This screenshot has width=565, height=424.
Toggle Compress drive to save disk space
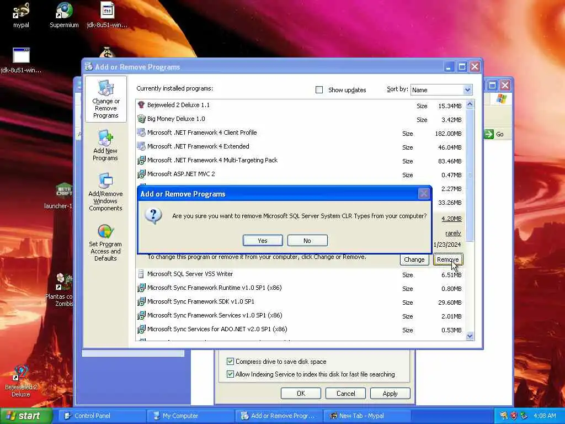[x=230, y=361]
